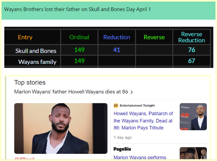Image resolution: width=217 pixels, height=161 pixels.
Task: Click the "Top stories" section heading
Action: [x=30, y=82]
